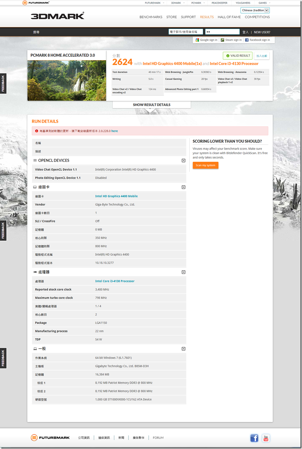Screen dimensions: 302x449
Task: Click the Run Details heading
Action: click(45, 121)
